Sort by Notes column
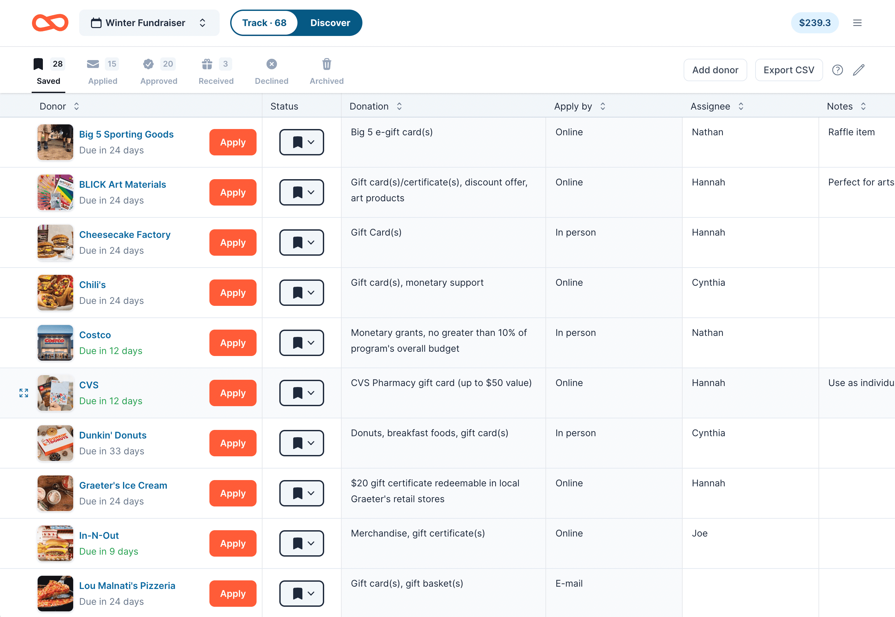This screenshot has width=895, height=617. click(x=863, y=106)
